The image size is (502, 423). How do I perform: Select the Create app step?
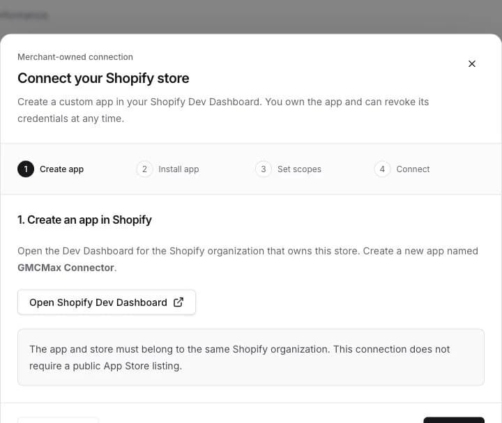point(51,169)
